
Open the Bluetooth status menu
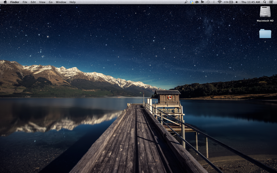click(214, 2)
